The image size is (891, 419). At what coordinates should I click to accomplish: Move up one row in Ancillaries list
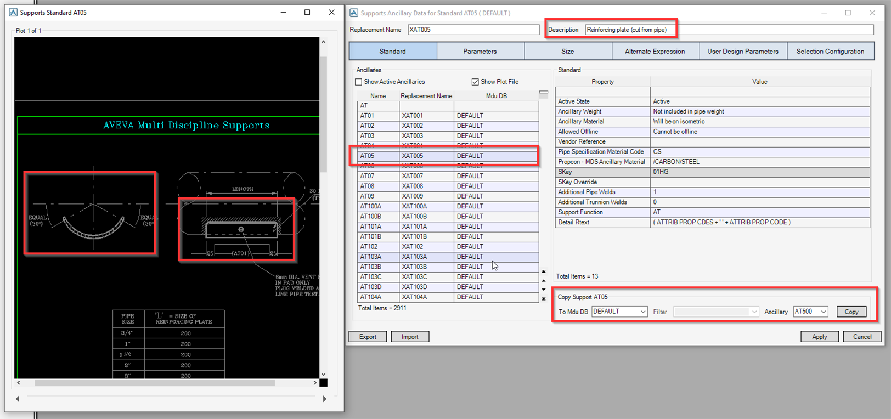(544, 280)
